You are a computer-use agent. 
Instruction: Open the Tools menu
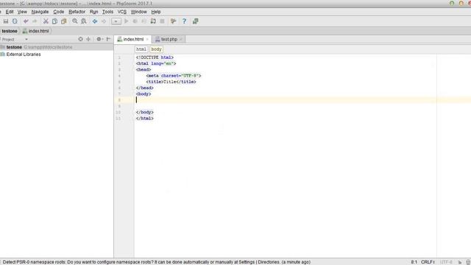point(107,12)
